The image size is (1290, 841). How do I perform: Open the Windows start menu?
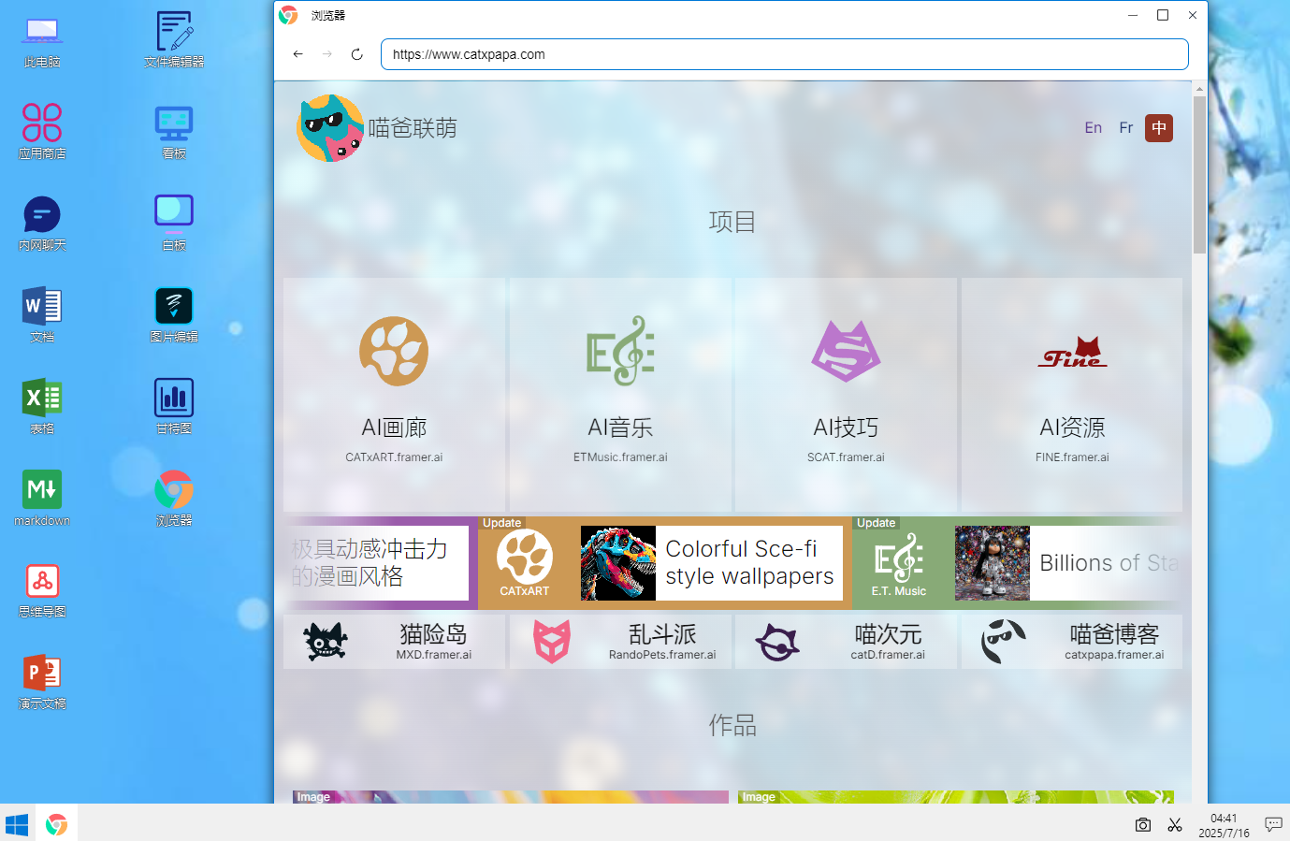tap(17, 824)
